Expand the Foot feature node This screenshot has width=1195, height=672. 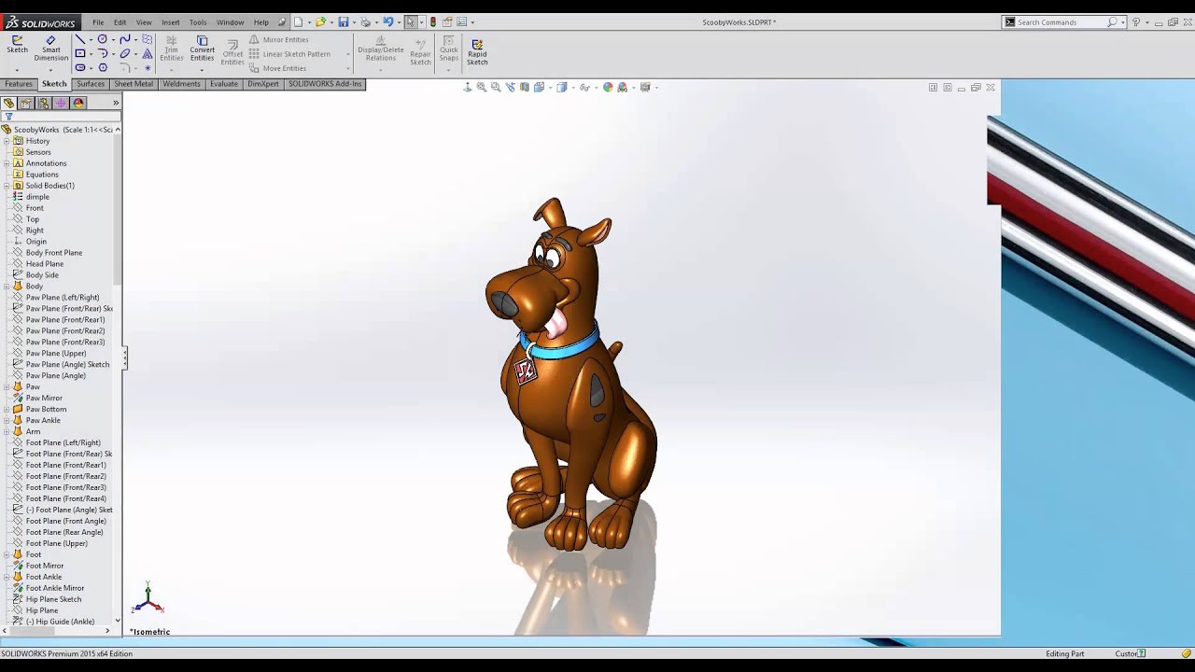point(6,555)
